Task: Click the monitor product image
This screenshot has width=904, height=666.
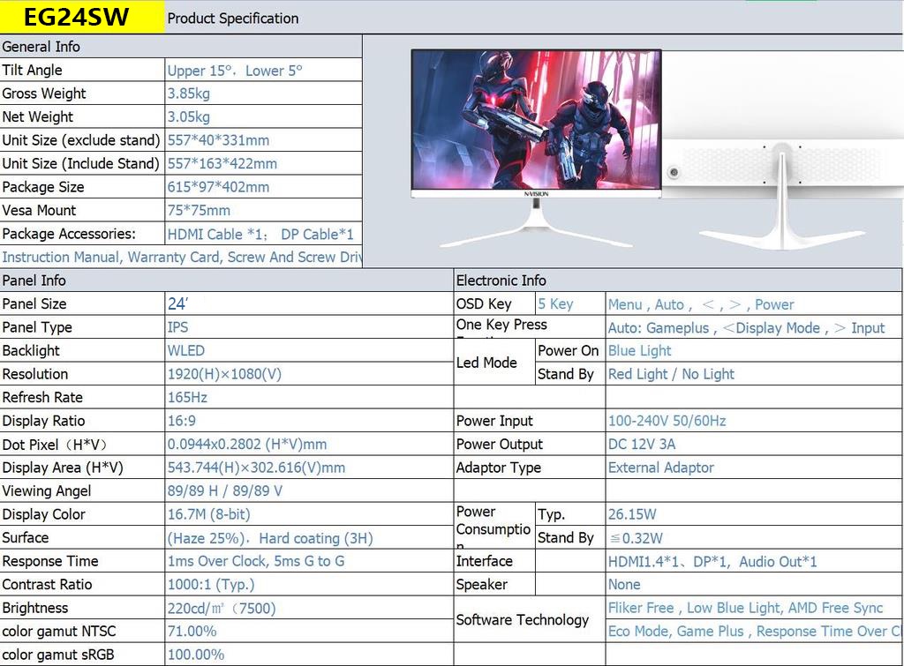Action: tap(539, 123)
